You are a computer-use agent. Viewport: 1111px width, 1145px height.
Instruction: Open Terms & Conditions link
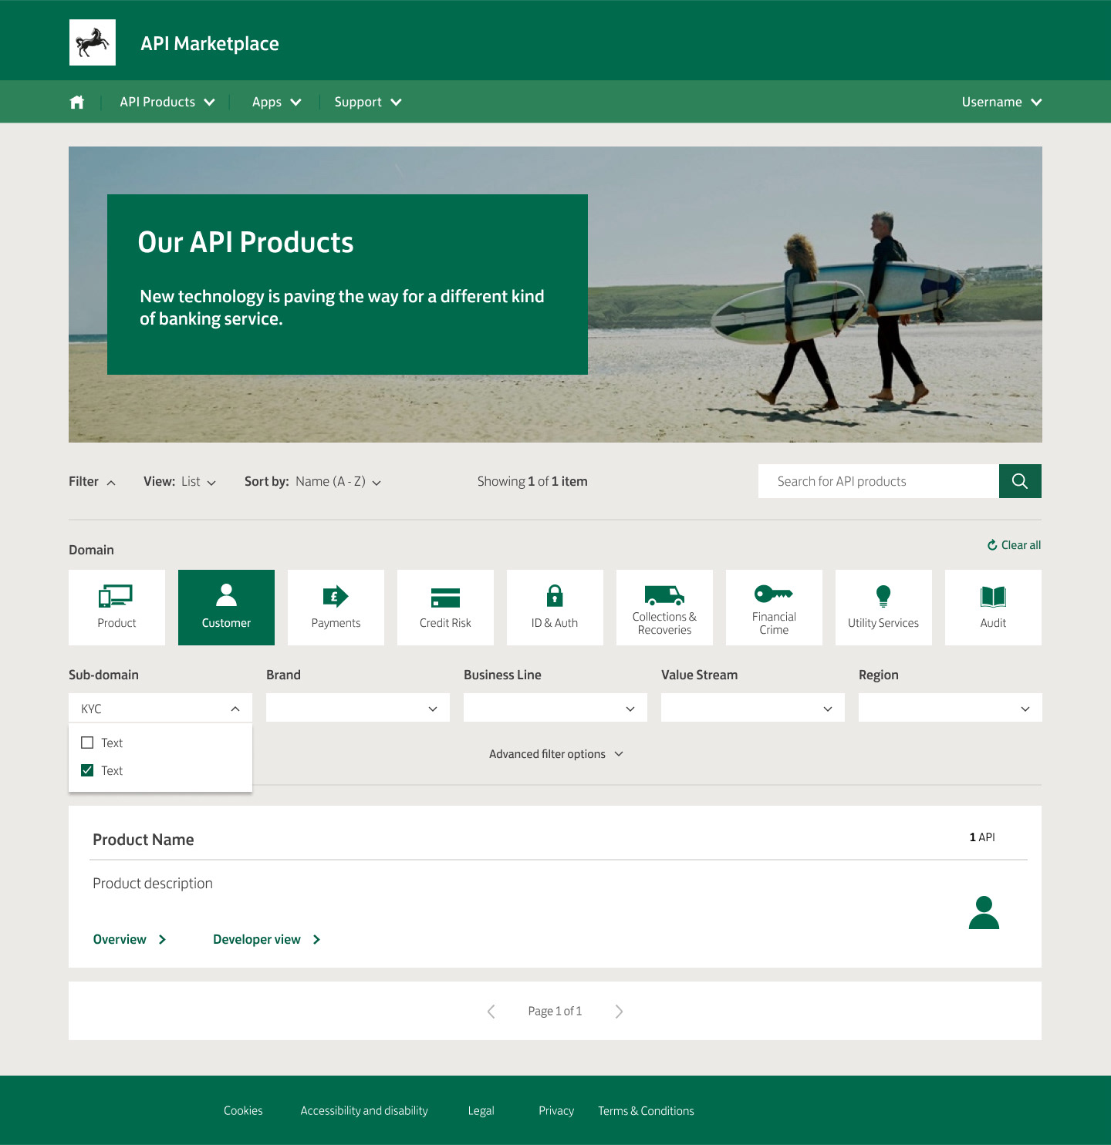(646, 1110)
